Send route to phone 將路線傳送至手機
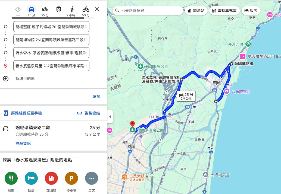The height and width of the screenshot is (194, 281). click(x=26, y=113)
